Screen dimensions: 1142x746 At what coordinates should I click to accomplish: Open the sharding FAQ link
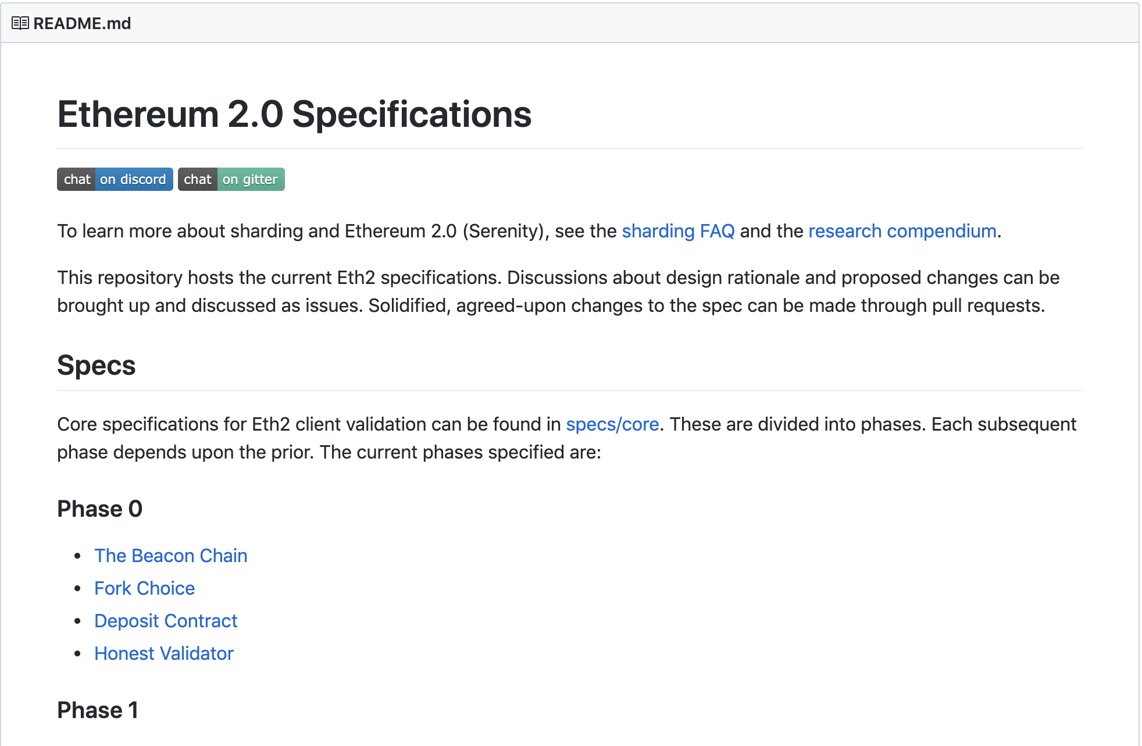(x=678, y=231)
